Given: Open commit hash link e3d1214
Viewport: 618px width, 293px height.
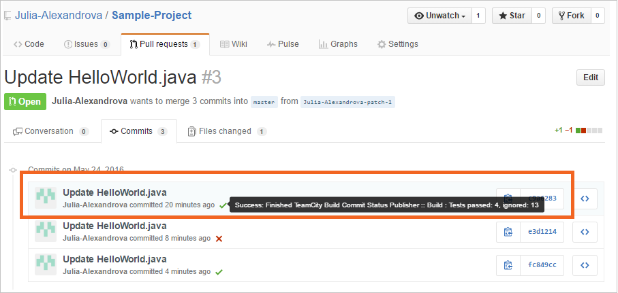Looking at the screenshot, I should tap(542, 232).
